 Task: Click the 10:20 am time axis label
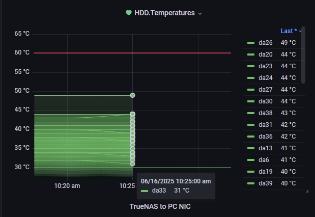[67, 185]
